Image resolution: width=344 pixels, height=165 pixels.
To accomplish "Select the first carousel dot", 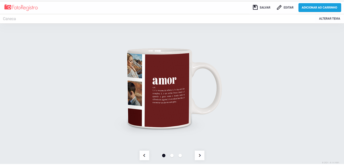I will tap(164, 155).
